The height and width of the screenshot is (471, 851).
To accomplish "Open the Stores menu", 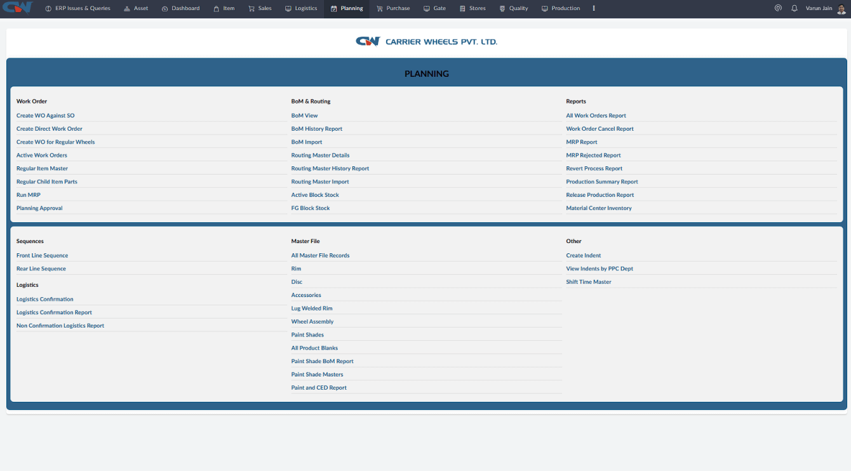I will click(472, 8).
